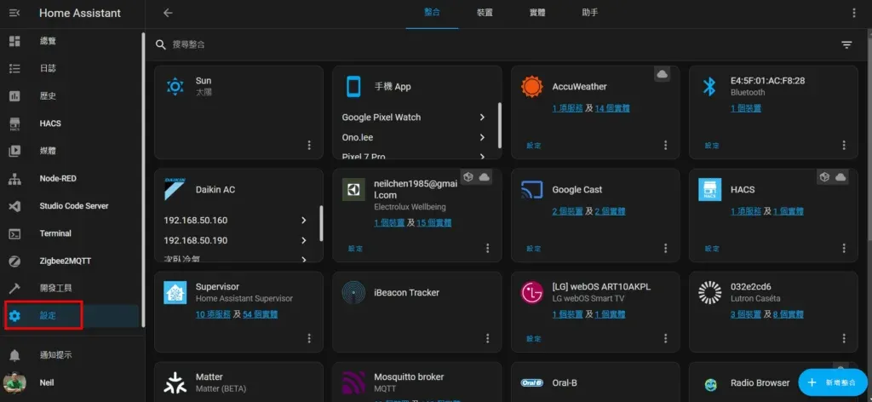Image resolution: width=872 pixels, height=402 pixels.
Task: Click 新增整合 add integration button
Action: pos(834,382)
